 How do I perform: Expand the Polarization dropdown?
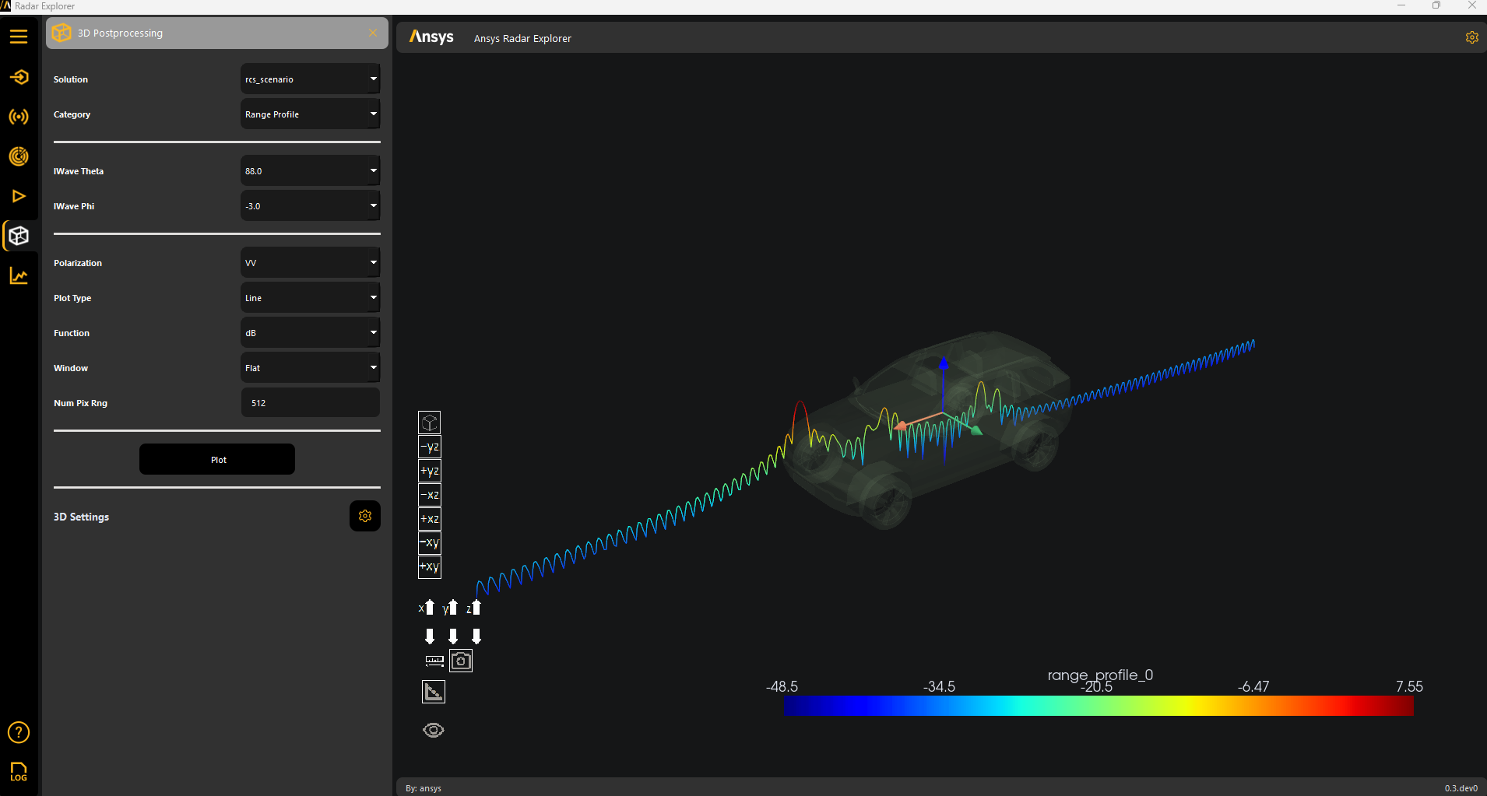(x=310, y=263)
